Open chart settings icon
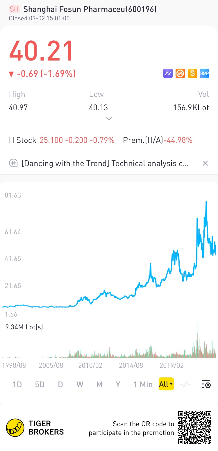Viewport: 218px width, 451px height. pos(206,384)
